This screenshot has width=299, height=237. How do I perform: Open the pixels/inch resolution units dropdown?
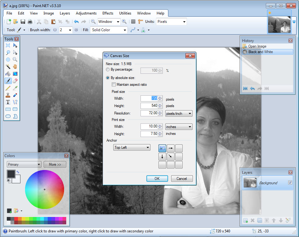coord(179,114)
